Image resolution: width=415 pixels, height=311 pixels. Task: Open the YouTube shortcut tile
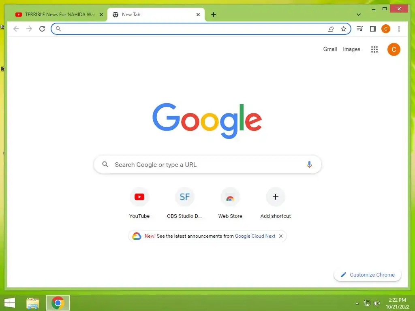[x=139, y=203]
